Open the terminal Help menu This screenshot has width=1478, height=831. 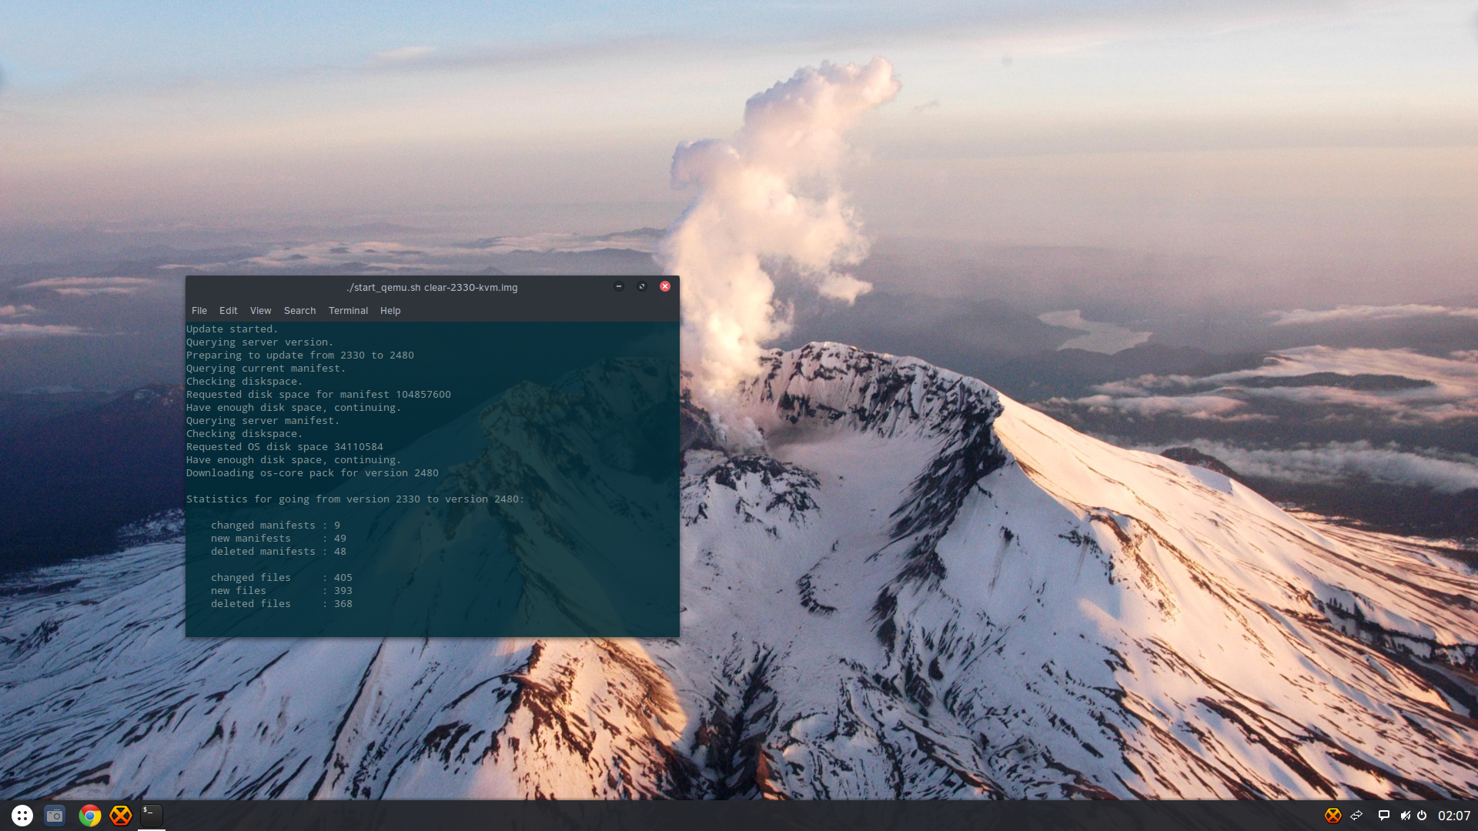[x=390, y=311]
